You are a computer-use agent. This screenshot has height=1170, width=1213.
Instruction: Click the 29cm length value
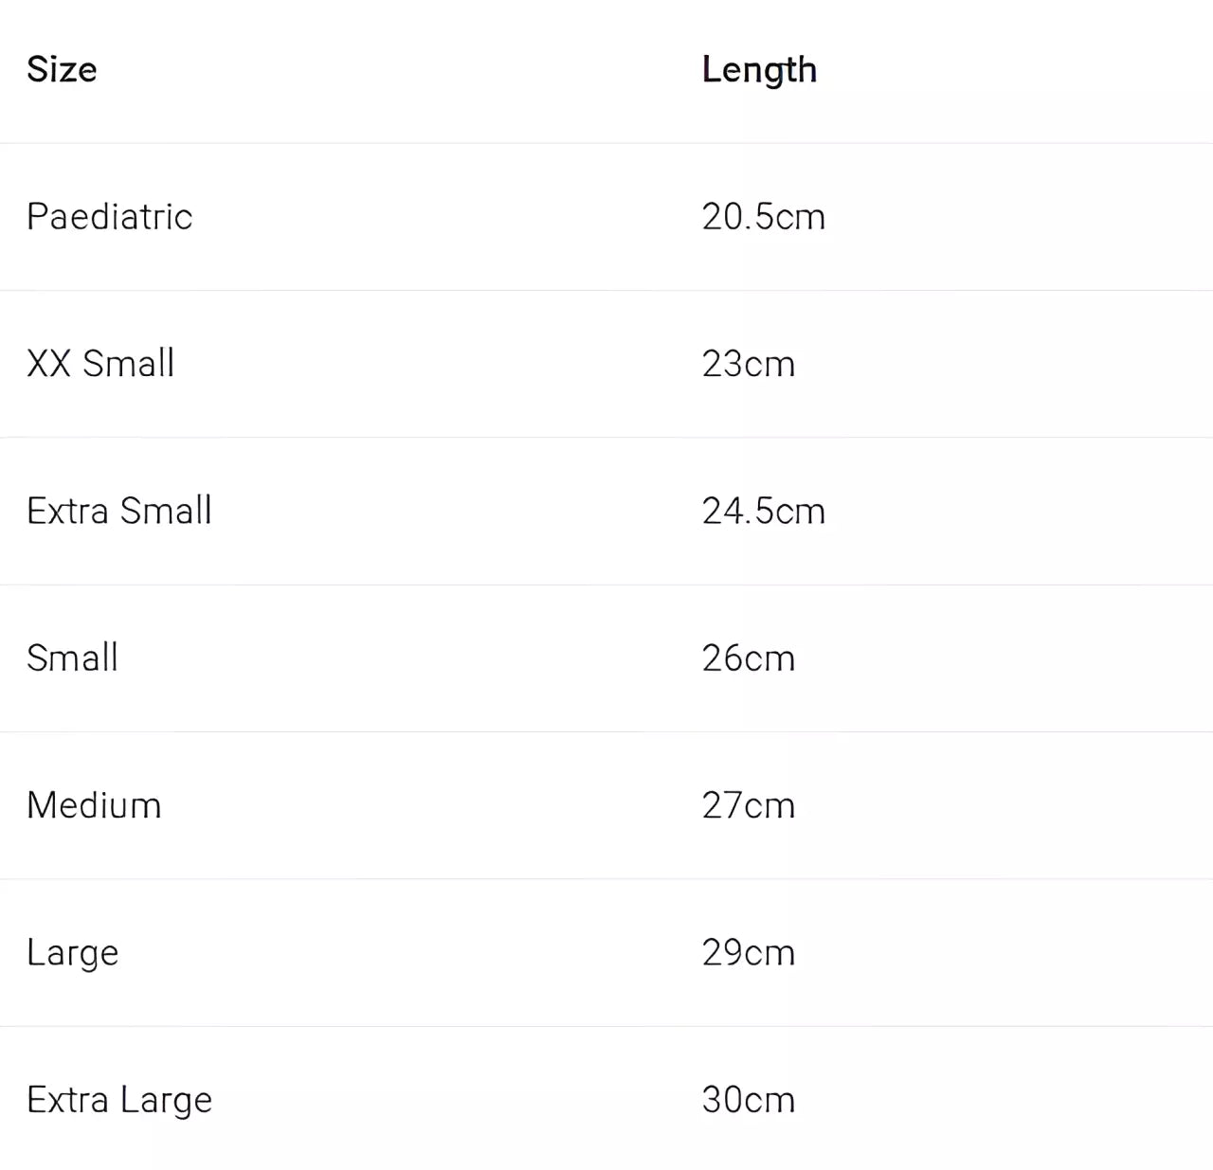(748, 953)
